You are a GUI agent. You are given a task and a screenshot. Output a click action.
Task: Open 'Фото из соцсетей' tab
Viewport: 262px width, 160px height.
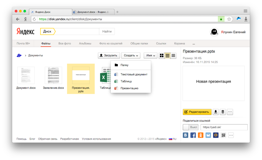tap(111, 43)
